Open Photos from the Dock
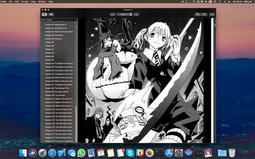The image size is (255, 159). pyautogui.click(x=150, y=153)
